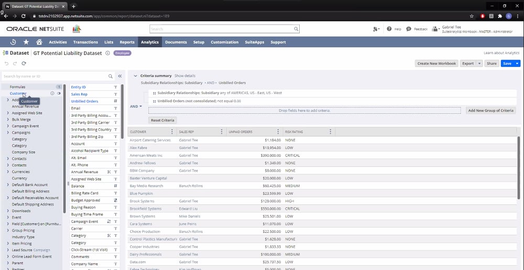This screenshot has height=270, width=524.
Task: Click the Create New Workbook button
Action: 436,63
